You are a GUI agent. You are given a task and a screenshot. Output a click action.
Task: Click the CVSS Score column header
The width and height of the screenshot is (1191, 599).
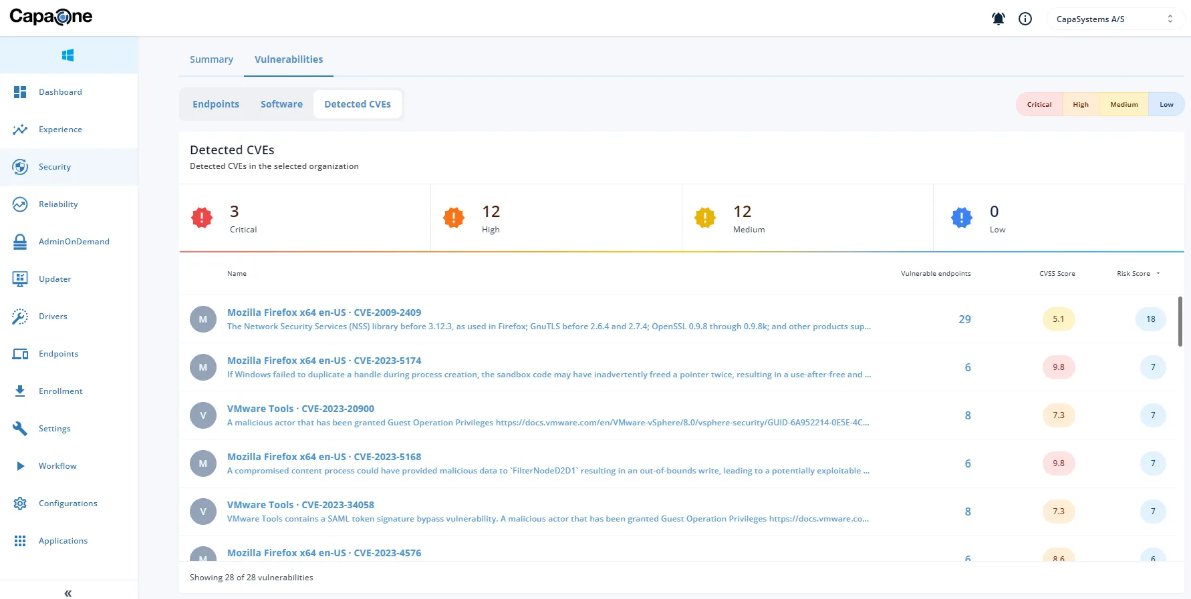(x=1057, y=274)
